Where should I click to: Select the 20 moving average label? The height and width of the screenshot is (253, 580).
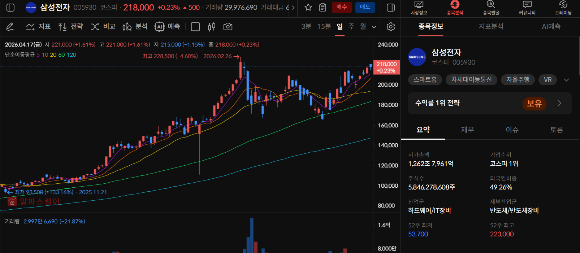[x=53, y=55]
